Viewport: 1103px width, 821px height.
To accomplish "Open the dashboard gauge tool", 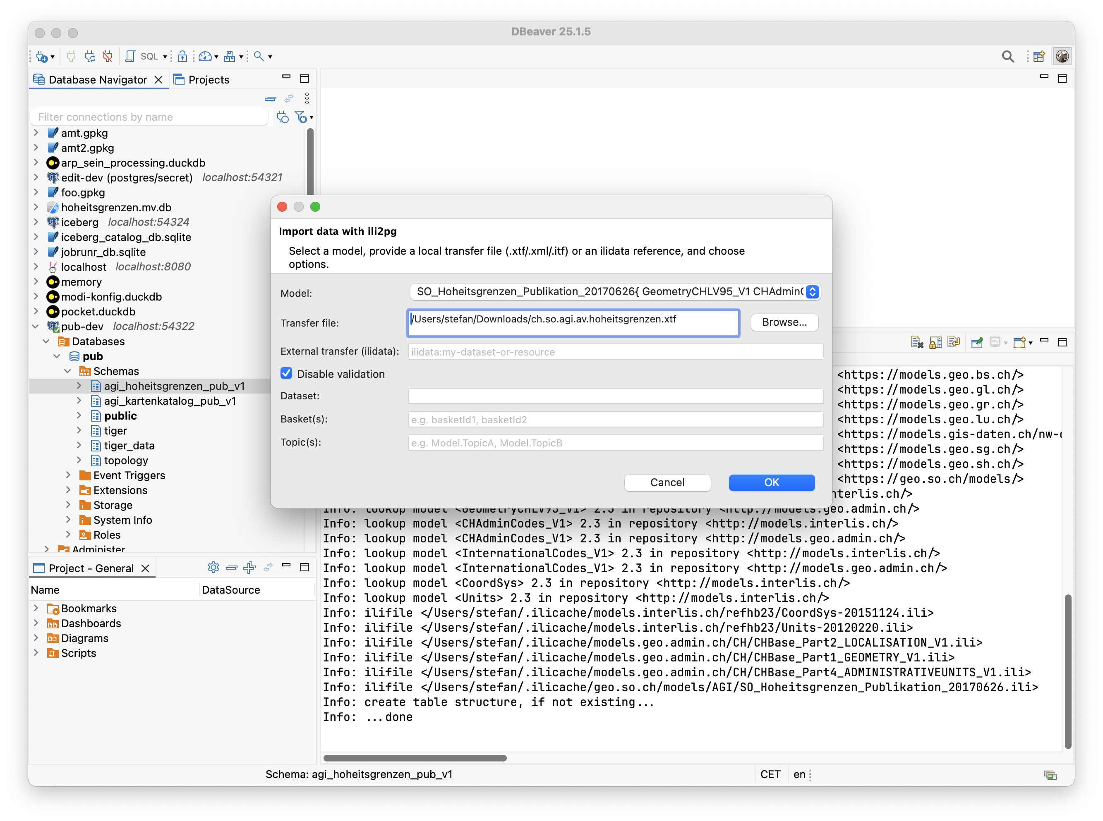I will (205, 56).
